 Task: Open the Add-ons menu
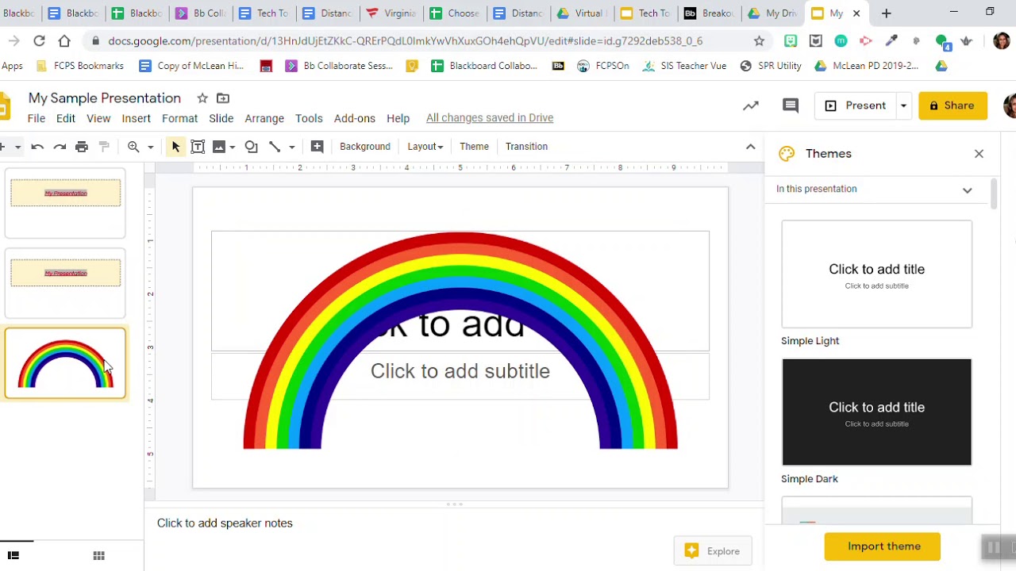coord(355,118)
